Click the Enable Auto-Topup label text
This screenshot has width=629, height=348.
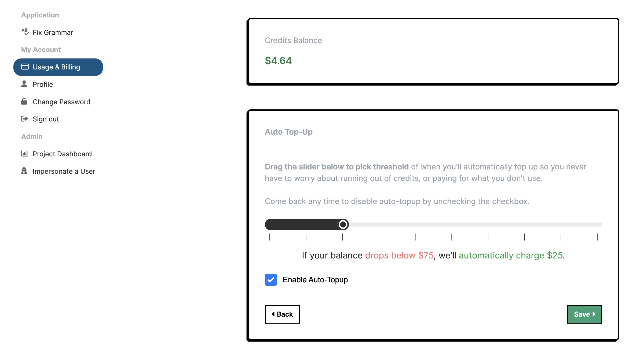[315, 280]
